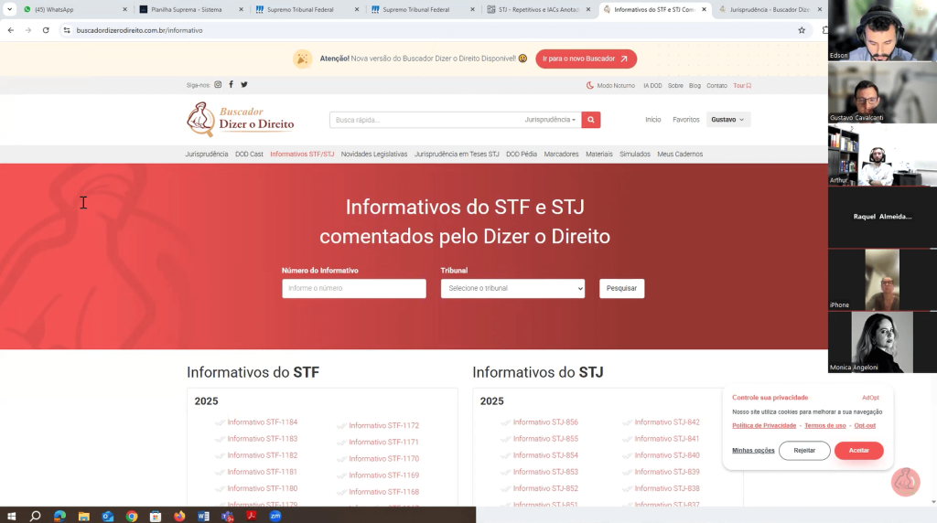Open Novidades Legislativas menu item
Viewport: 937px width, 523px height.
[374, 154]
